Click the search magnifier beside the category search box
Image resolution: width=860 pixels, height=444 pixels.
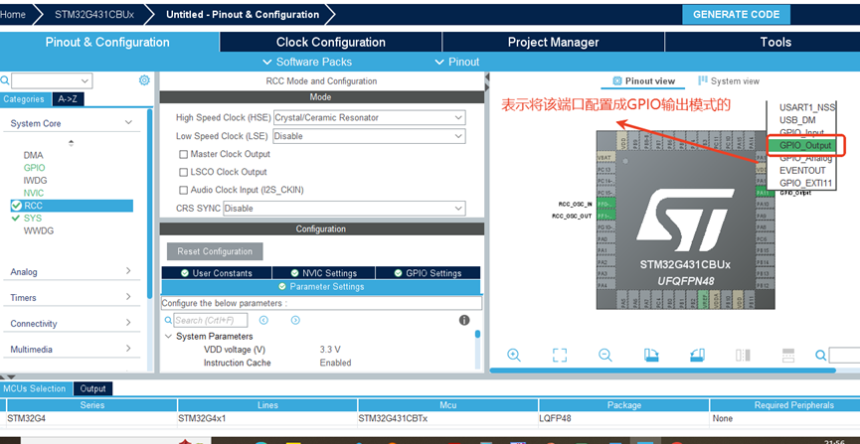[5, 80]
